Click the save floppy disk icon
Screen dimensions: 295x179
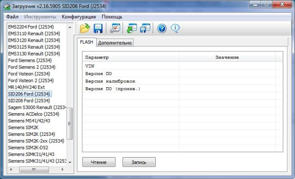pos(98,29)
